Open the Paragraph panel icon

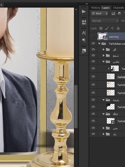point(84,40)
